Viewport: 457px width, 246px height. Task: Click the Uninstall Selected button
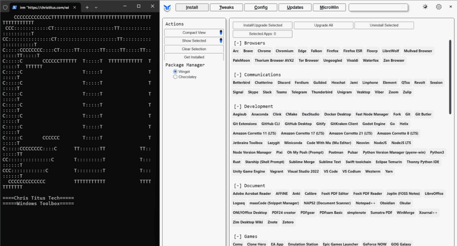384,25
